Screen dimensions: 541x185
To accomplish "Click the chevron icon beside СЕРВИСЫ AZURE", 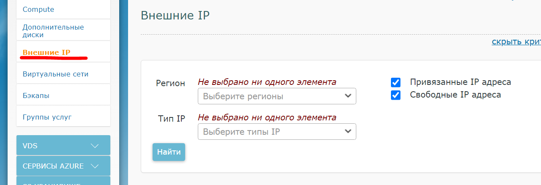I will point(95,166).
